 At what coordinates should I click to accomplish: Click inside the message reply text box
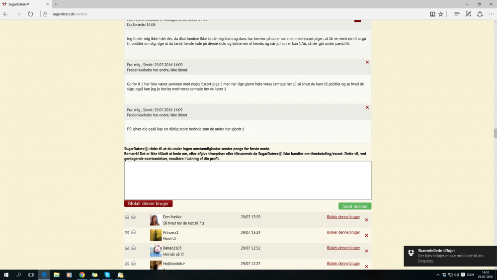click(x=248, y=181)
